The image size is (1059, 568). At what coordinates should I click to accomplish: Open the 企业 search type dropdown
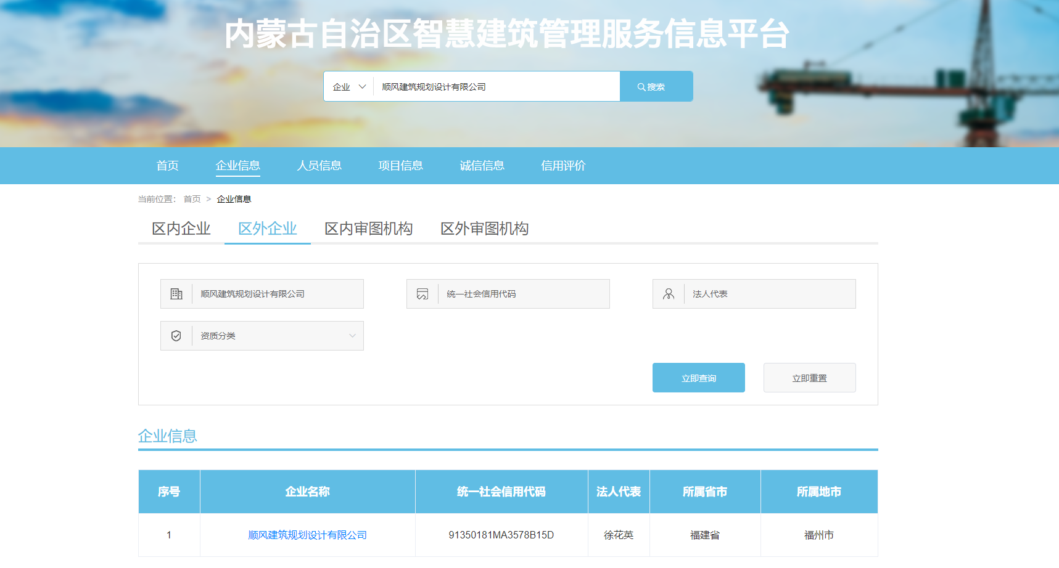pos(349,87)
